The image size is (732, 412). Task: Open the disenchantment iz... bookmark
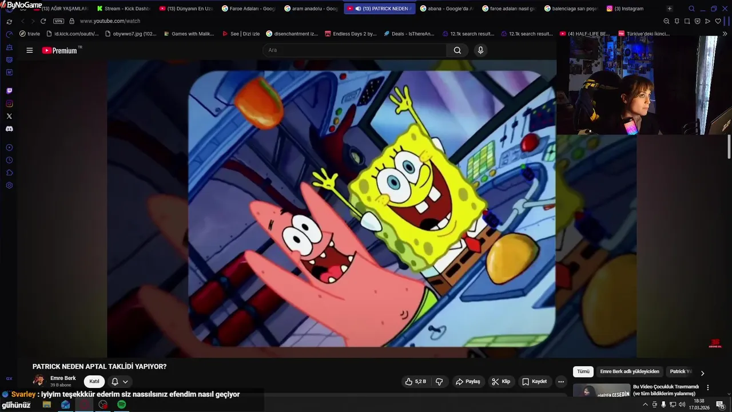coord(292,34)
